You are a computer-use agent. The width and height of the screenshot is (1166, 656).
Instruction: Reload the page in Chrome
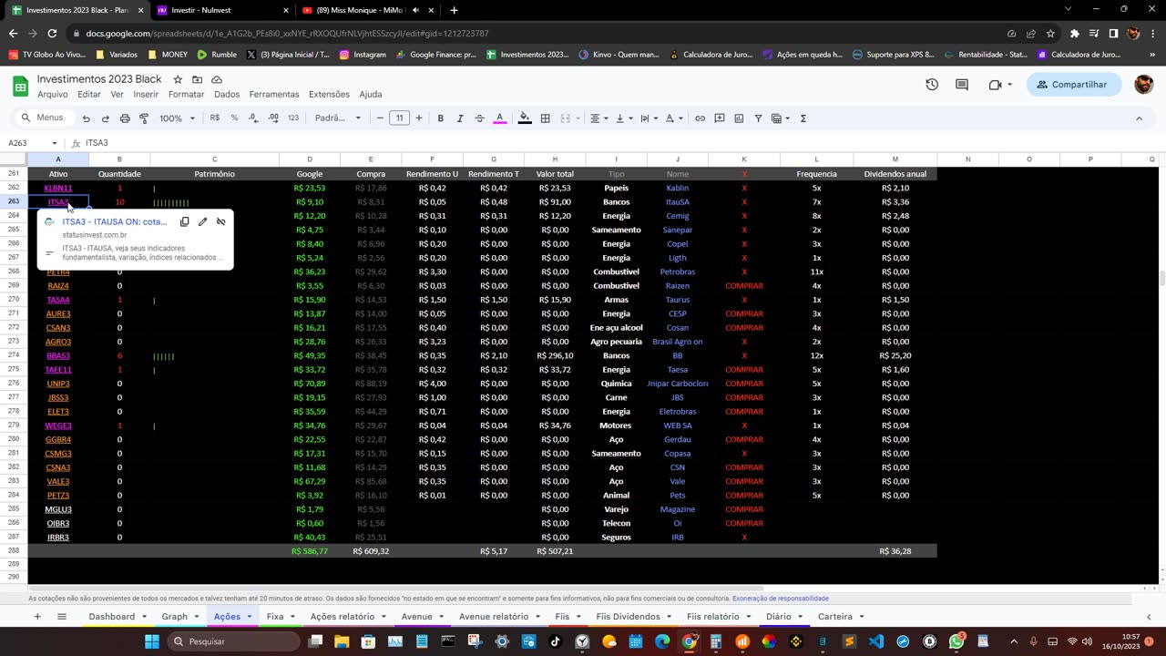tap(53, 34)
